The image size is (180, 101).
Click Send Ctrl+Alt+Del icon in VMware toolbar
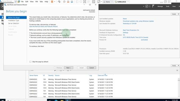pyautogui.click(x=59, y=2)
